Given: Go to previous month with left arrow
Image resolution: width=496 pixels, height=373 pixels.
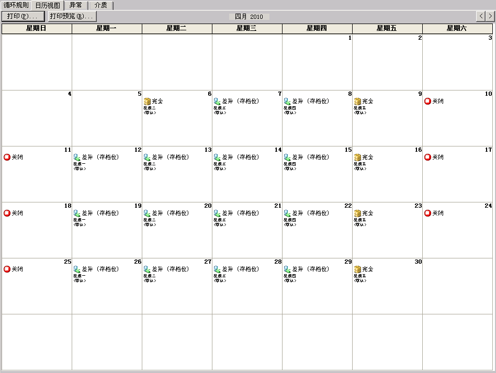Looking at the screenshot, I should (x=481, y=16).
